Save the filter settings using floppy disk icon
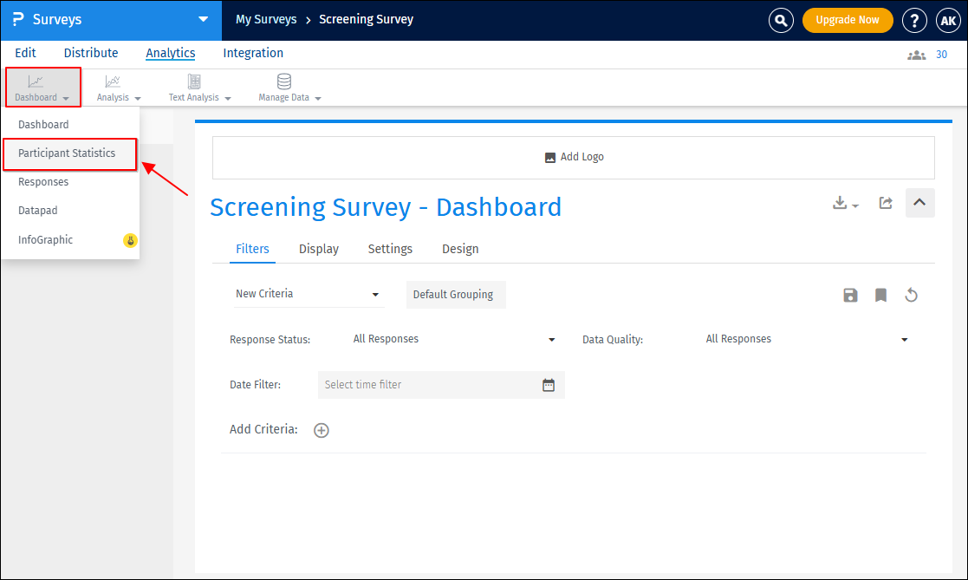The width and height of the screenshot is (968, 580). (x=850, y=295)
